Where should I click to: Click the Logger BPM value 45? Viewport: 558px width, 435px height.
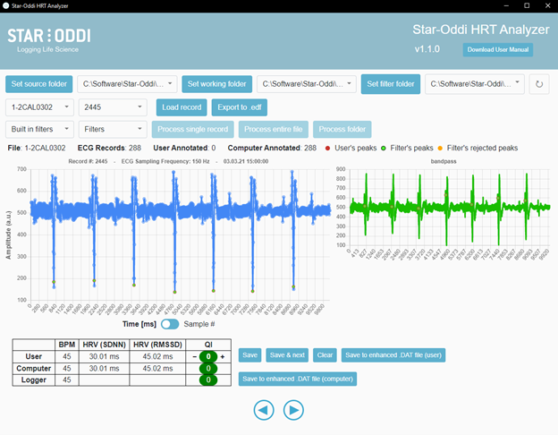(67, 380)
